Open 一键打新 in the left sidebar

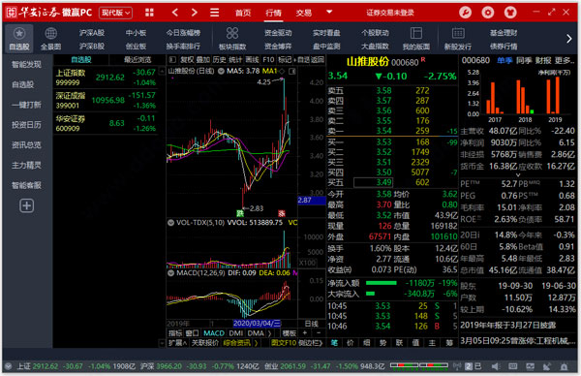26,105
